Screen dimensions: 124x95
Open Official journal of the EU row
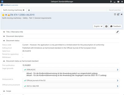(x=71, y=80)
